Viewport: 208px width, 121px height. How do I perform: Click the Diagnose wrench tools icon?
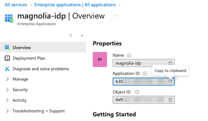point(7,69)
